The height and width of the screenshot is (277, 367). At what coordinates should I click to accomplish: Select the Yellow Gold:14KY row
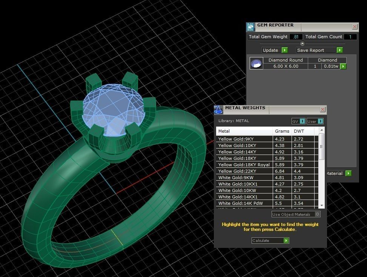[267, 152]
